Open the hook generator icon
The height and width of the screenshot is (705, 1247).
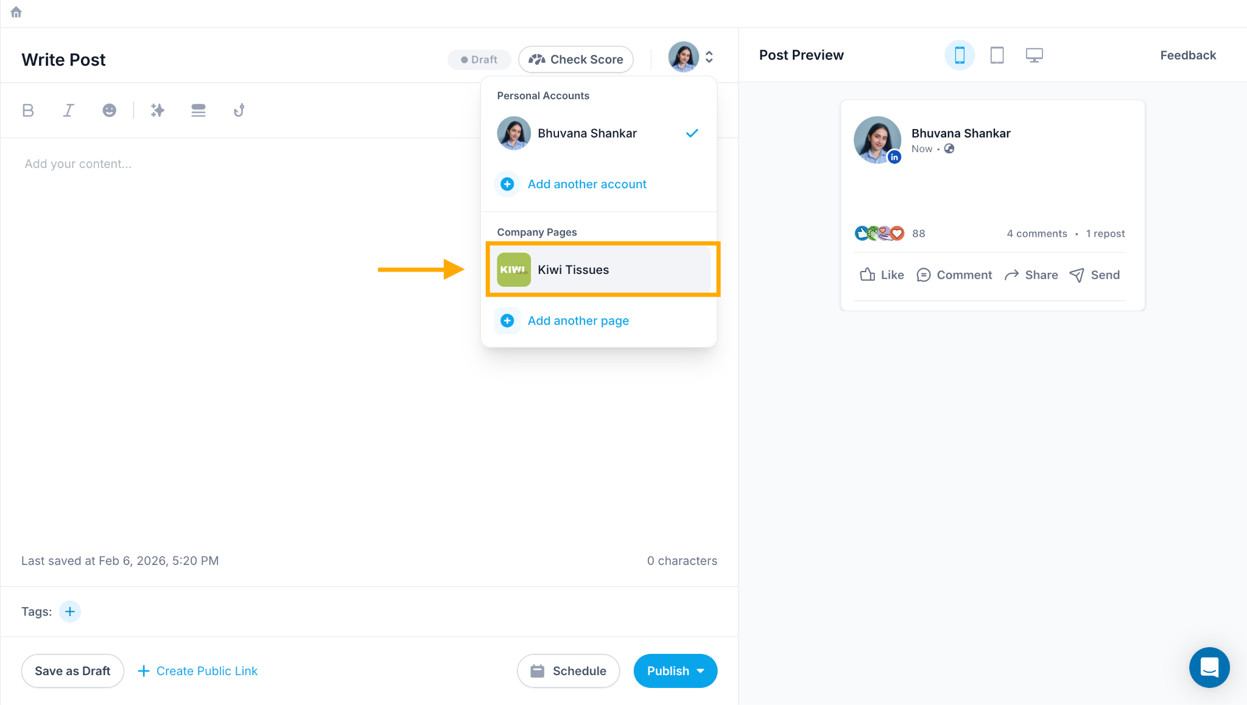239,110
